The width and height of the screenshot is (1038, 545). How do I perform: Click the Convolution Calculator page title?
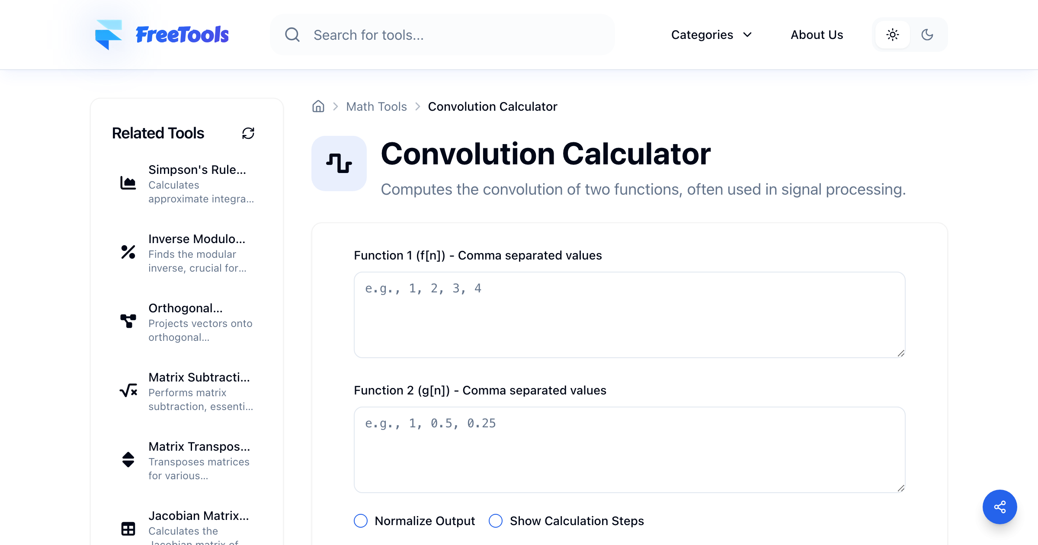[545, 154]
